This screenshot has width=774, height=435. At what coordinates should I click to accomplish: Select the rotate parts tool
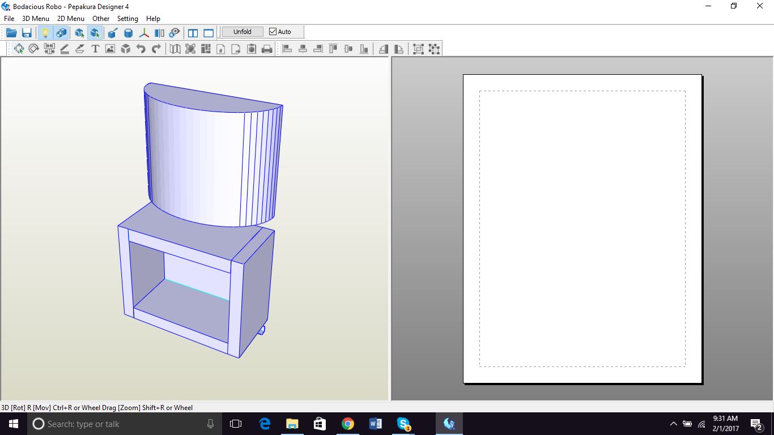pos(34,49)
